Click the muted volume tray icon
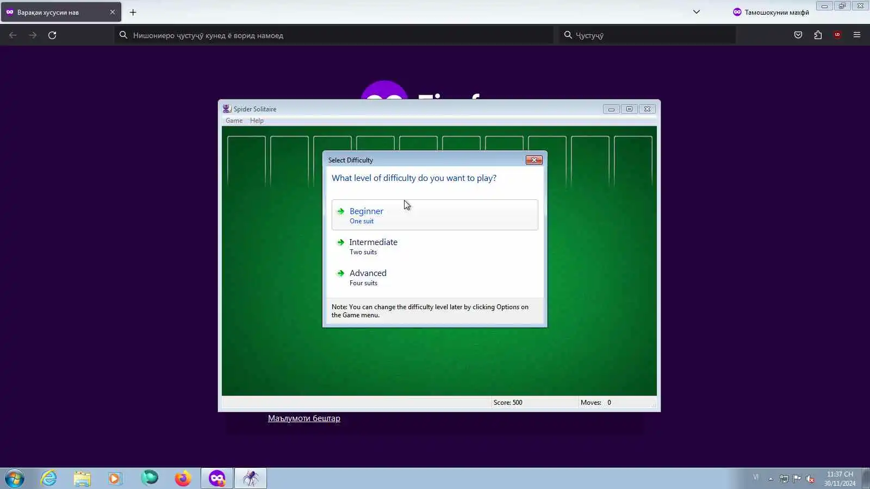Image resolution: width=870 pixels, height=489 pixels. (x=810, y=479)
